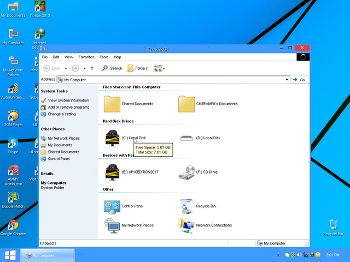Open Inpage 2013 desktop shortcut
The image size is (350, 262).
(40, 9)
